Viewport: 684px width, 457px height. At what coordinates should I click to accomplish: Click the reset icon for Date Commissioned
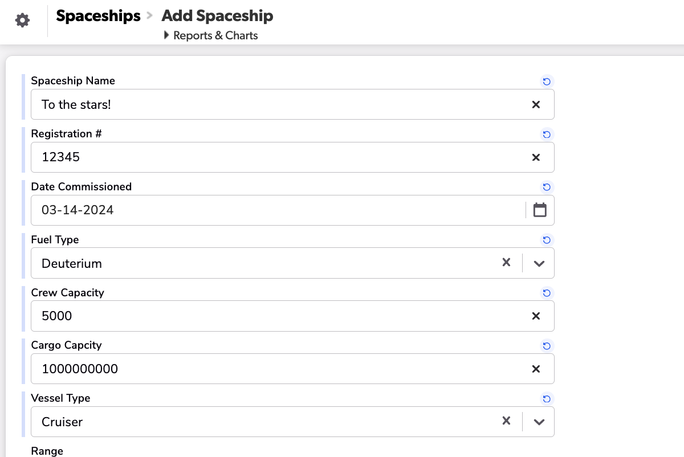[547, 187]
